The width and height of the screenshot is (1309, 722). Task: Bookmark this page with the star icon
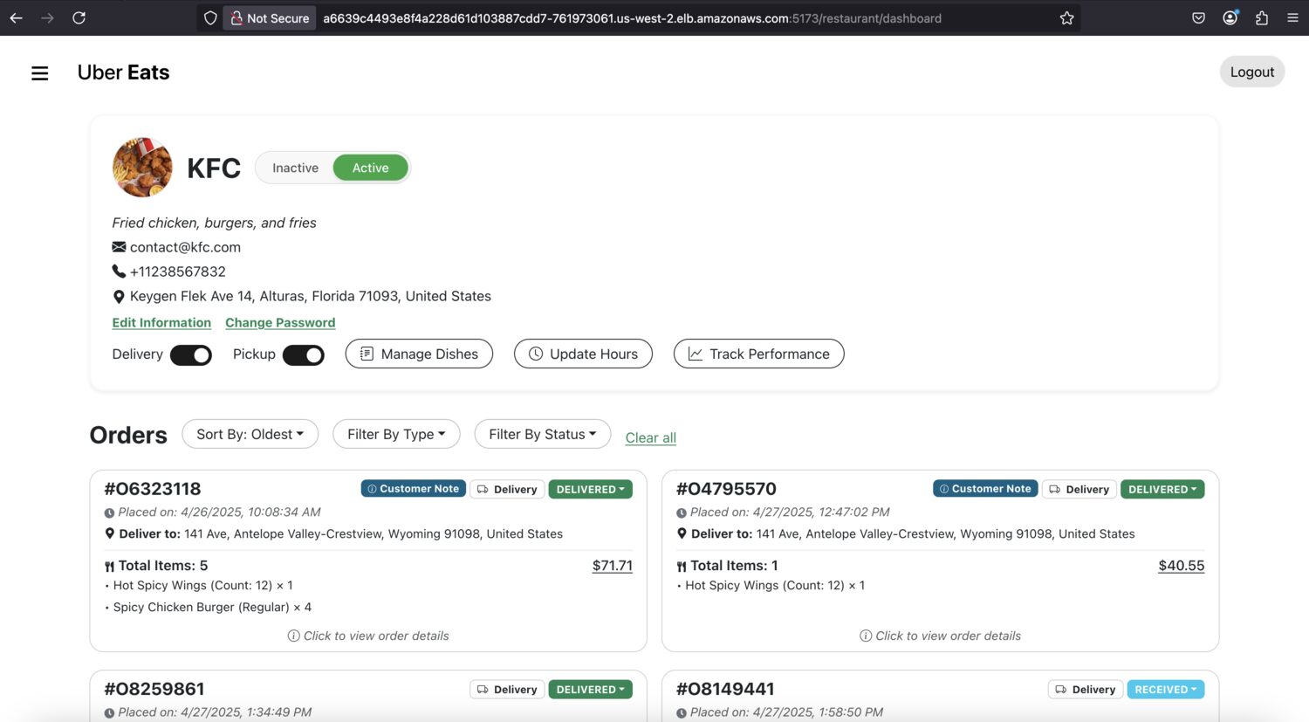pyautogui.click(x=1066, y=17)
